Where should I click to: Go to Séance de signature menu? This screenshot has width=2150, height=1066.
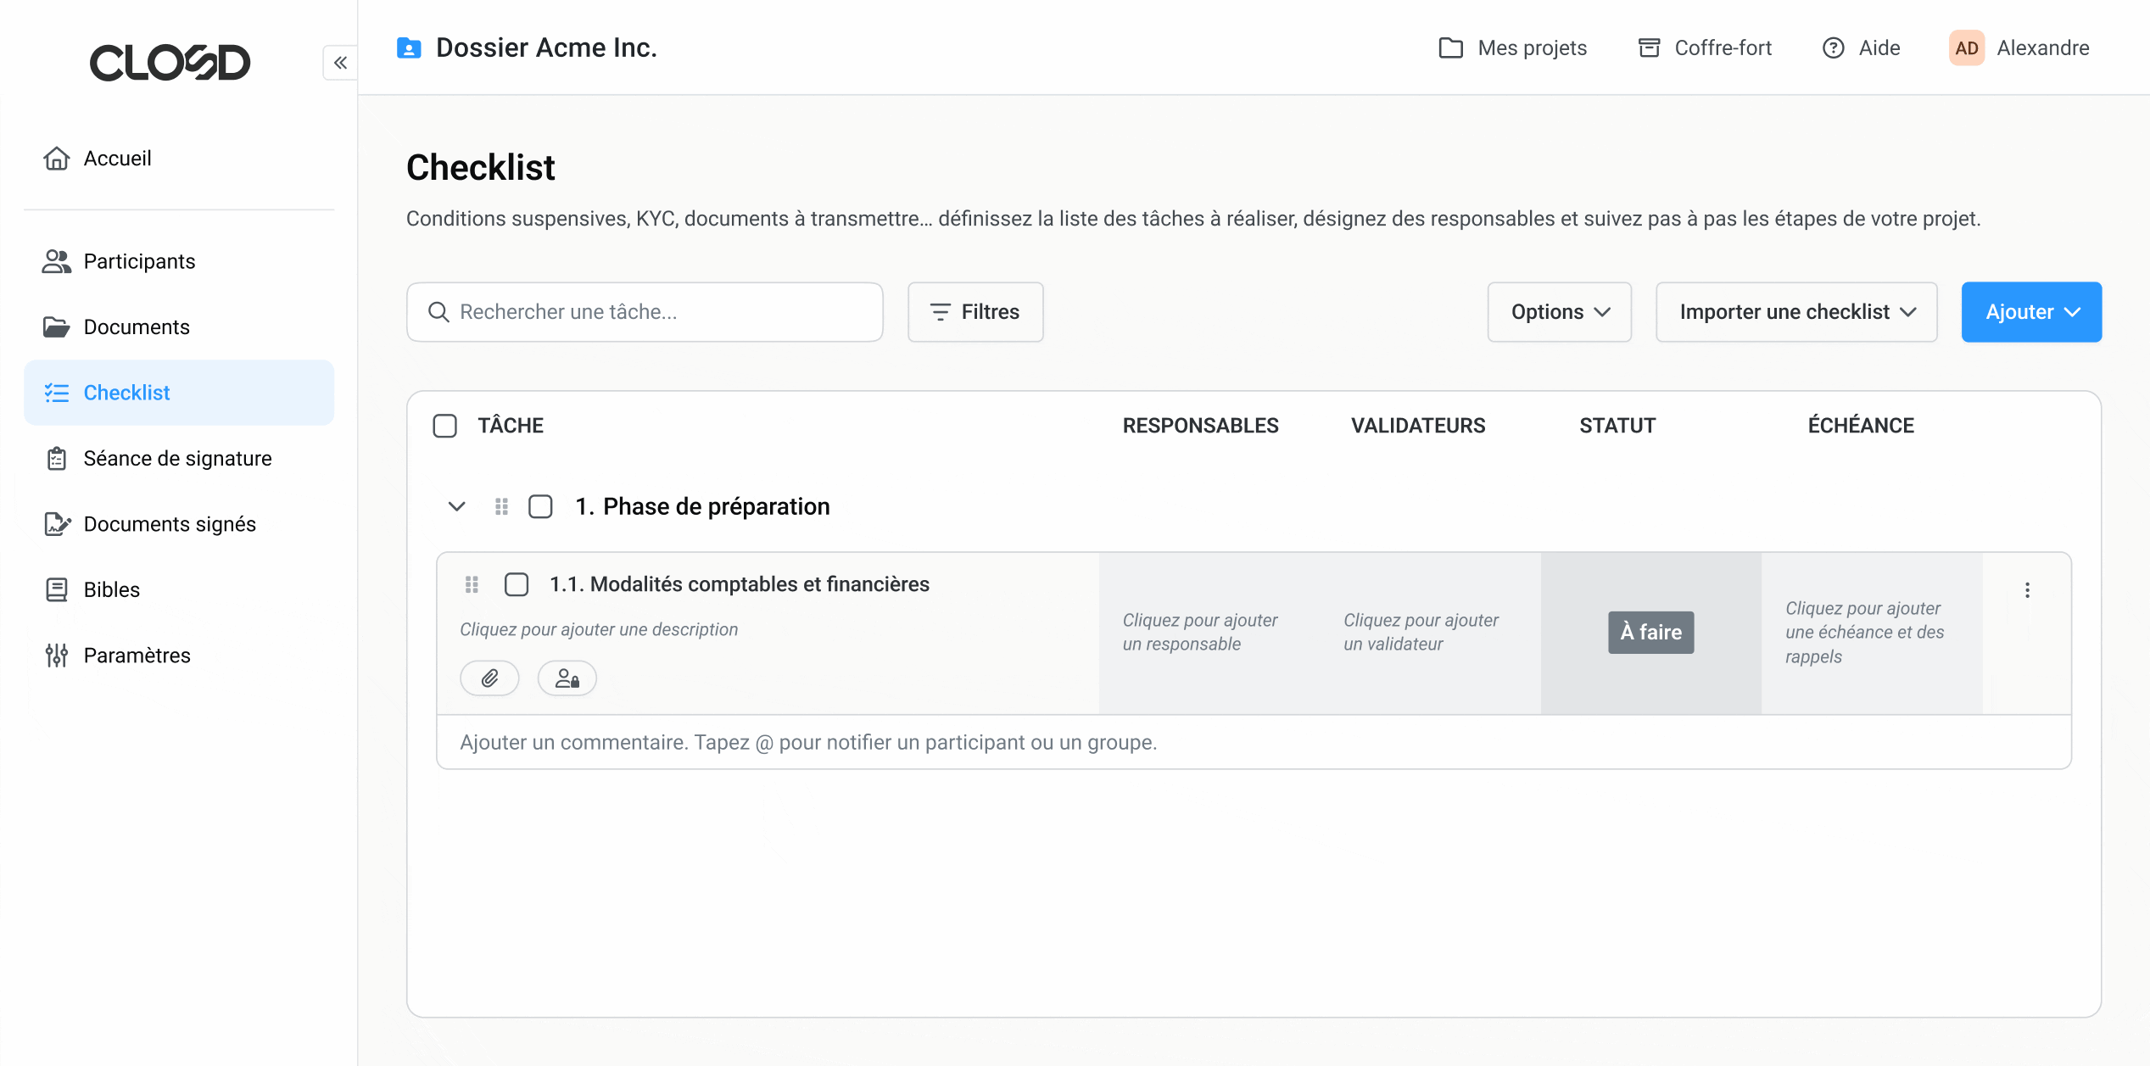pos(179,459)
